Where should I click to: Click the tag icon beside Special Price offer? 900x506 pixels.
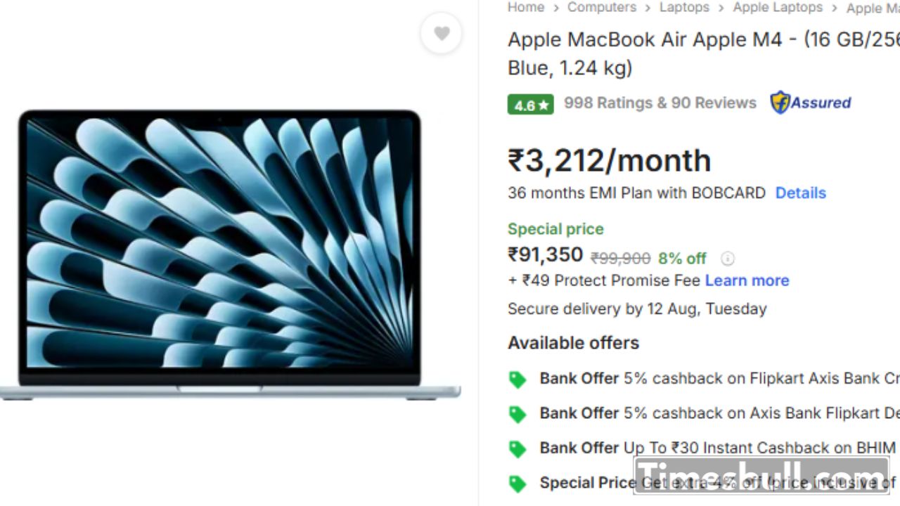coord(517,484)
